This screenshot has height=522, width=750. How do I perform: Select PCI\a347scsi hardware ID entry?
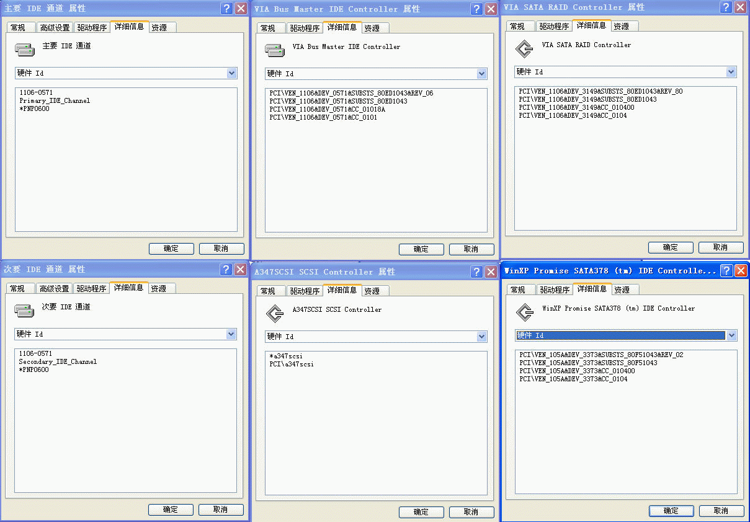292,364
